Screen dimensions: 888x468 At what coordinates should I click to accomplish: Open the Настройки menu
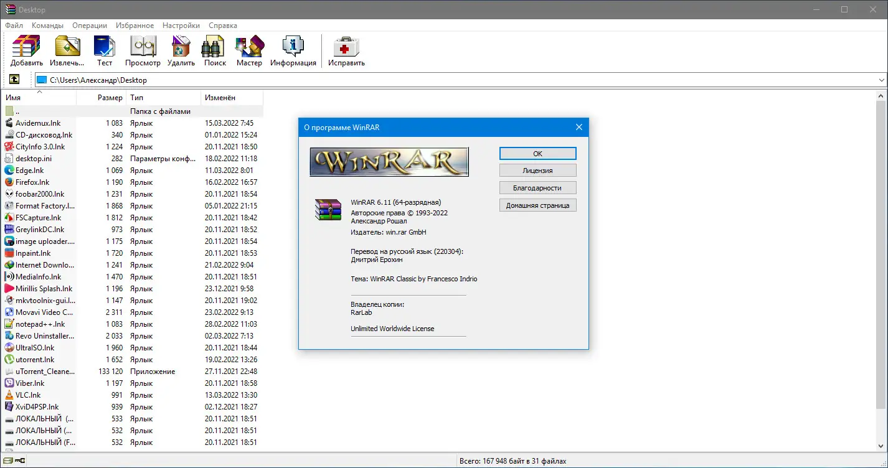point(181,25)
